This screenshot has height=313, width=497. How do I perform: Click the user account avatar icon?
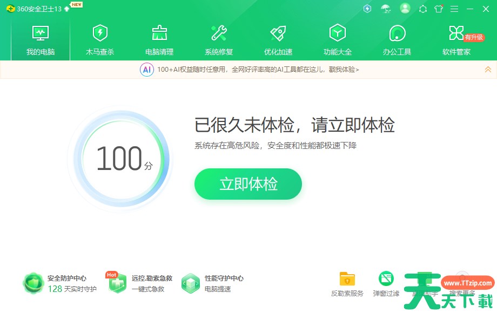405,9
